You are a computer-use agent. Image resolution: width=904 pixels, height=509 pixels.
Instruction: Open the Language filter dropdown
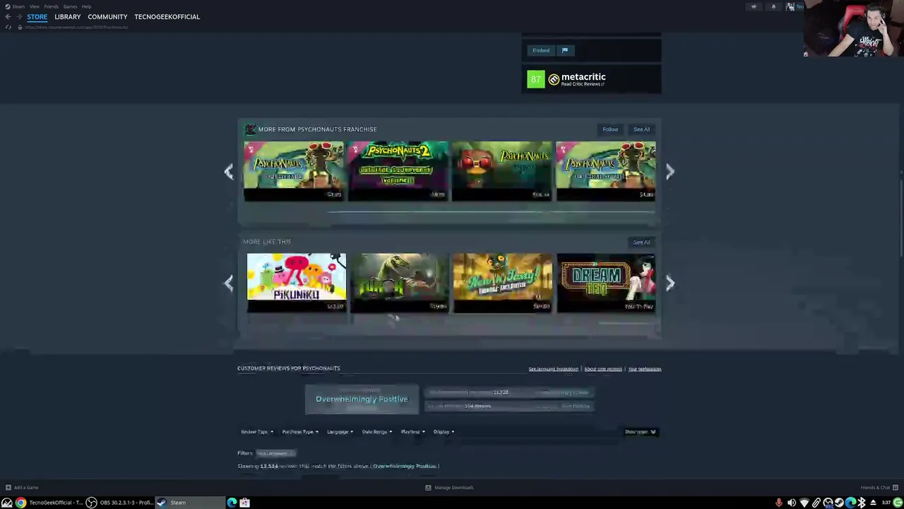click(340, 432)
